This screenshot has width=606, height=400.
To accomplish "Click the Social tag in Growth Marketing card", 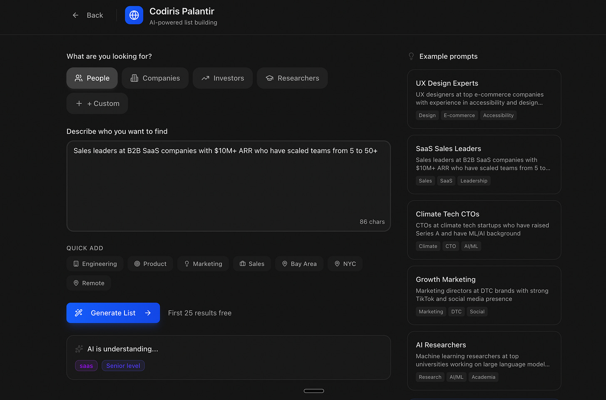I will point(477,311).
